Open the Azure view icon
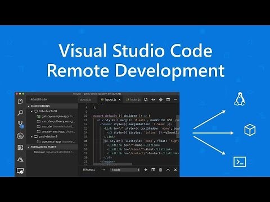The height and width of the screenshot is (202, 270). [x=20, y=159]
